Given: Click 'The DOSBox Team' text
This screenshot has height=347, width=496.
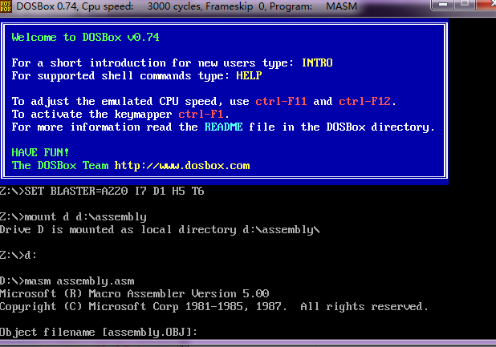Looking at the screenshot, I should pyautogui.click(x=59, y=165).
